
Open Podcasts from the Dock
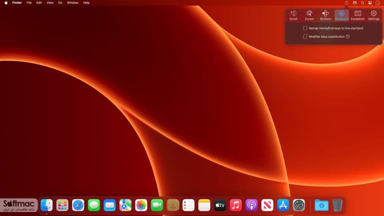(x=251, y=205)
